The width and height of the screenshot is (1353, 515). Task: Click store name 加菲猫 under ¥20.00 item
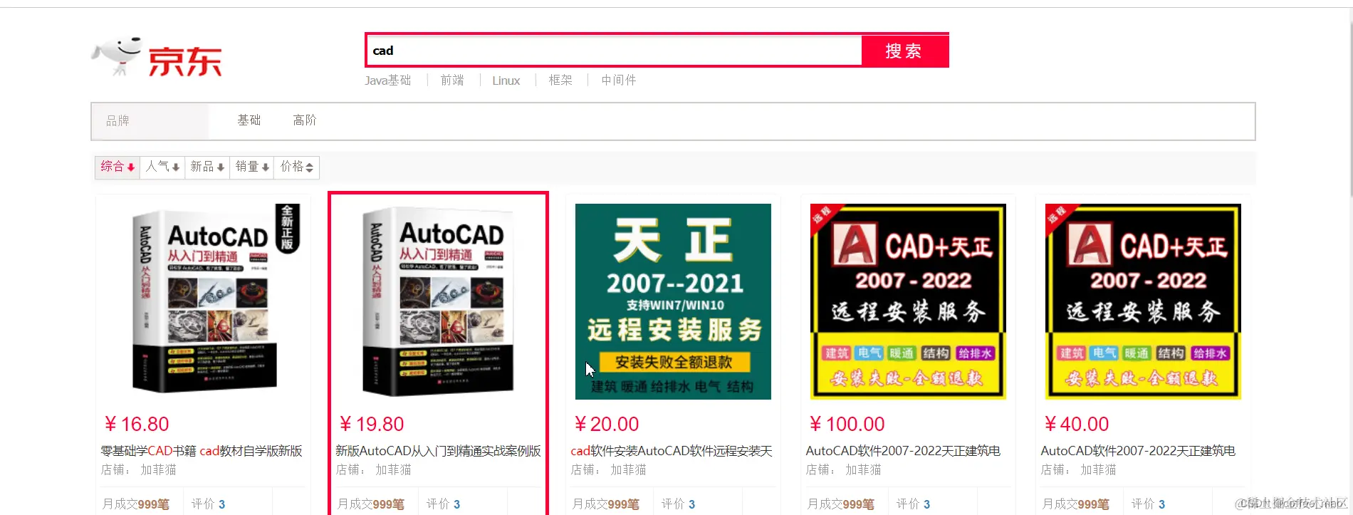coord(628,470)
